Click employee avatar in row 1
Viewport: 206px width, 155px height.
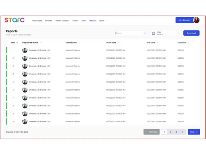click(x=25, y=50)
